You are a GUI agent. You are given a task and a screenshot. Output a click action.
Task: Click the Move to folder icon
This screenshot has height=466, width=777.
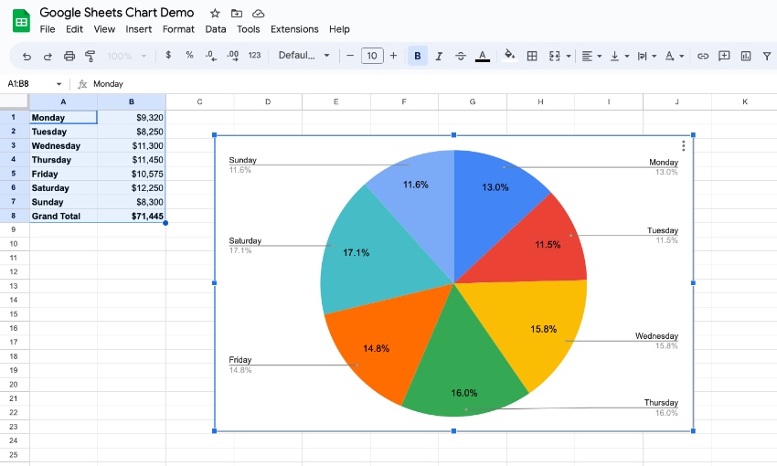[x=237, y=14]
